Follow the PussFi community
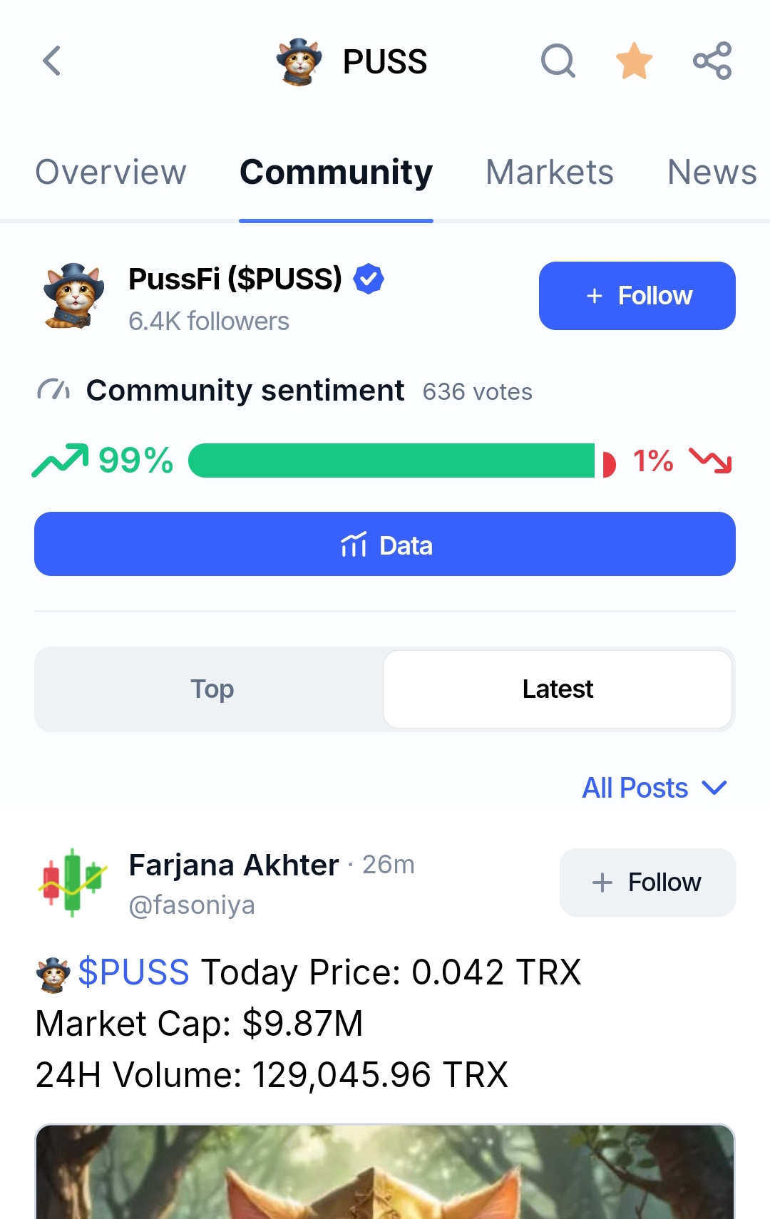This screenshot has width=770, height=1219. (x=637, y=296)
